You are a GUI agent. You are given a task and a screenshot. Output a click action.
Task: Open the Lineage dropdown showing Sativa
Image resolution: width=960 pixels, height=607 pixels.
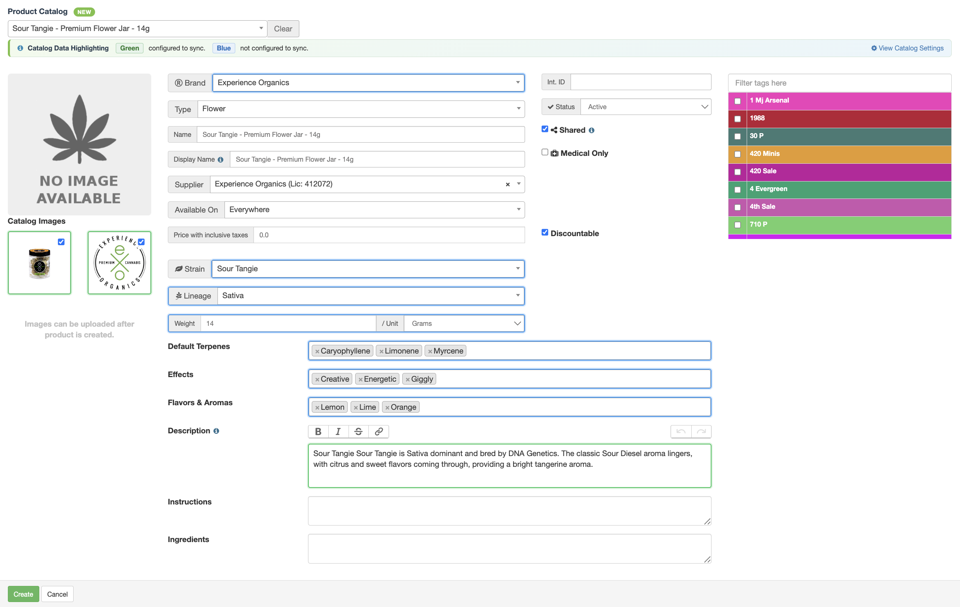(371, 296)
